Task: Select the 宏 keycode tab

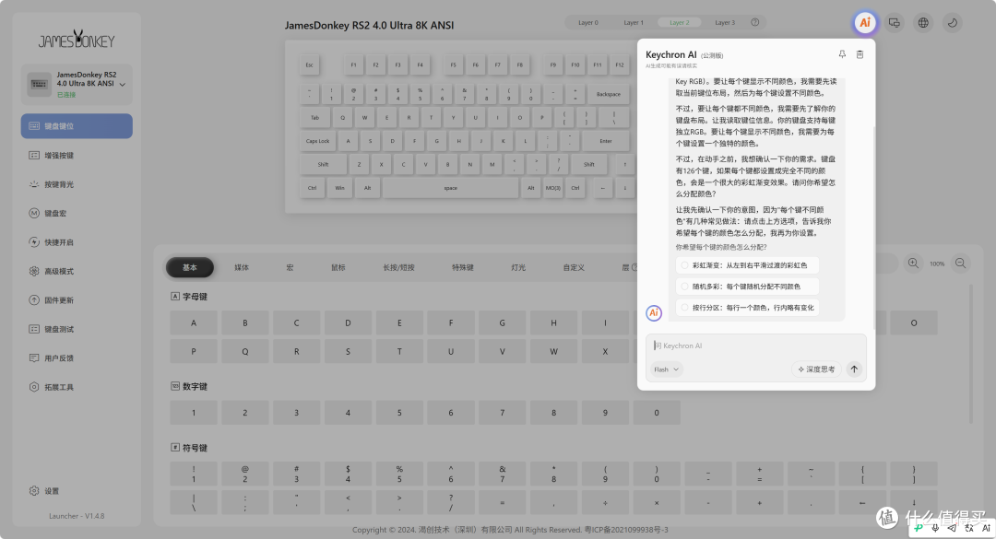Action: (x=290, y=267)
